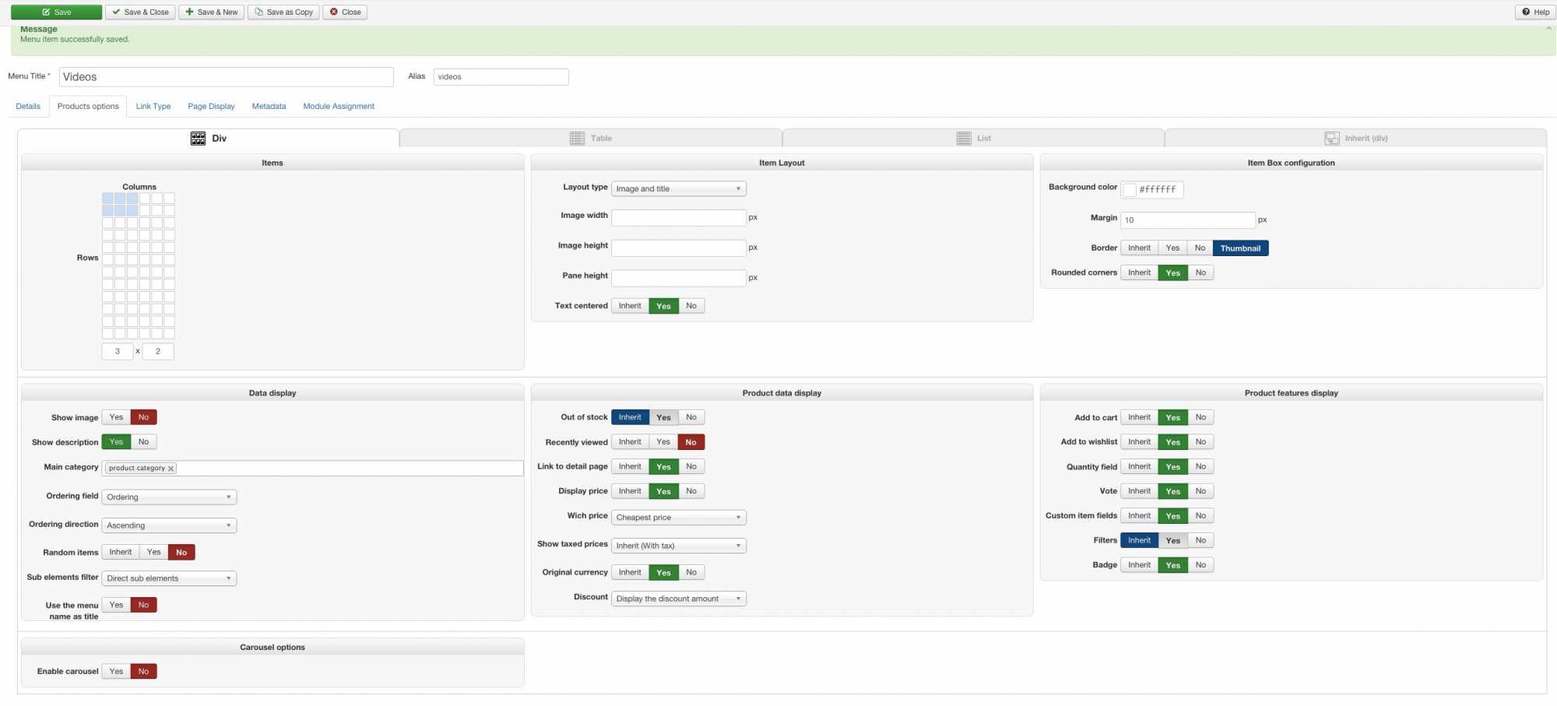Click the rows count field showing 2
The height and width of the screenshot is (706, 1557).
tap(158, 352)
